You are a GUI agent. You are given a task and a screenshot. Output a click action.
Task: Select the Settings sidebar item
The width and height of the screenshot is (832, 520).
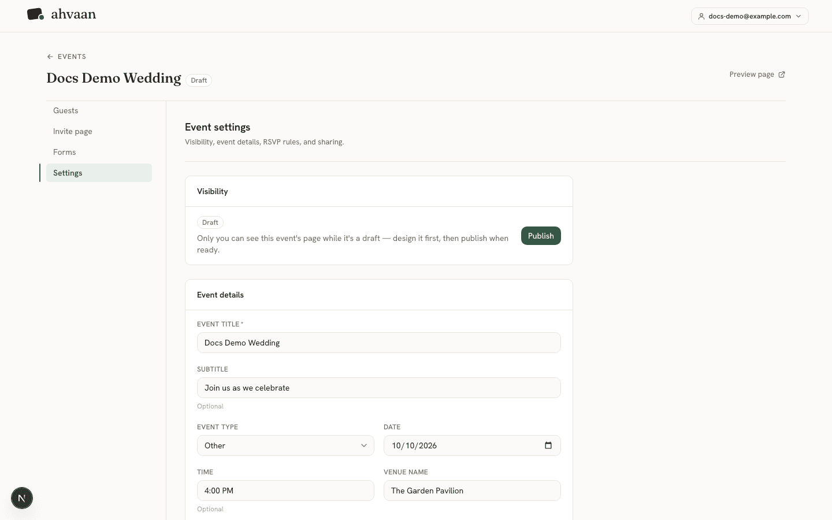(99, 173)
